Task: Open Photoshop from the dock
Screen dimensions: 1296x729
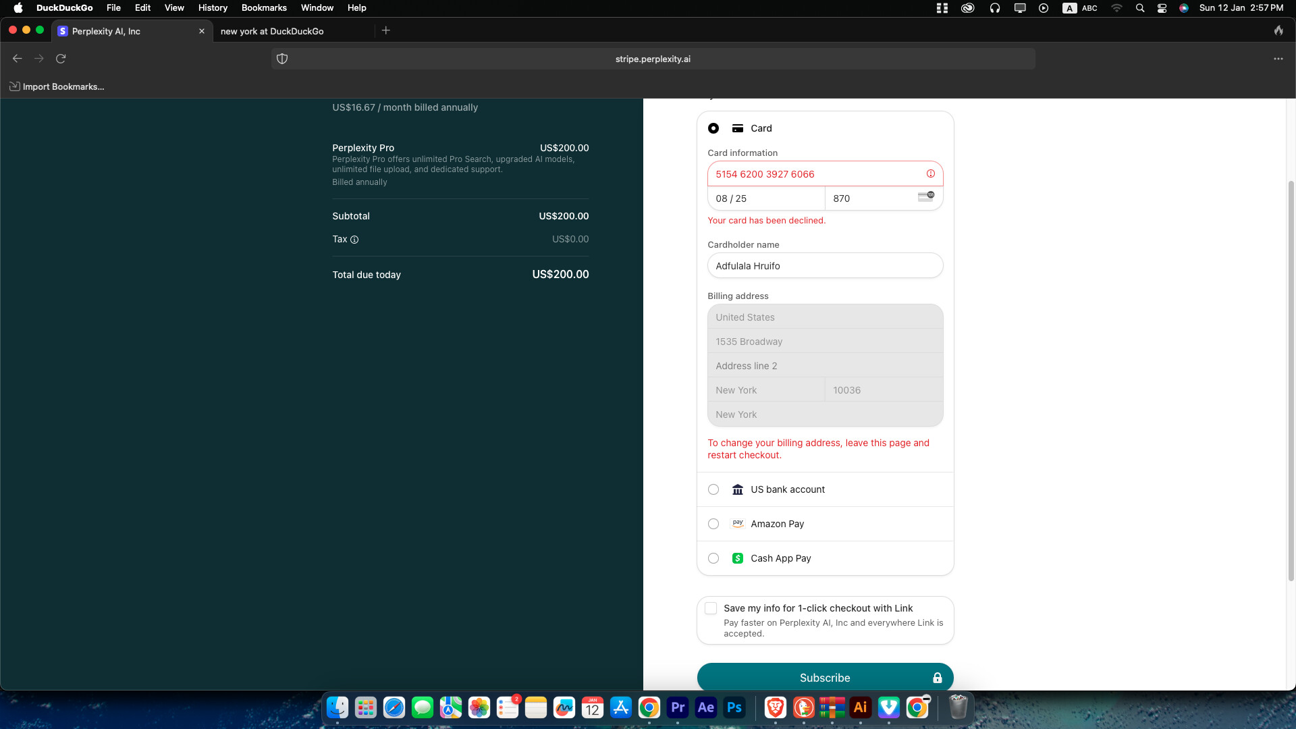Action: click(734, 707)
